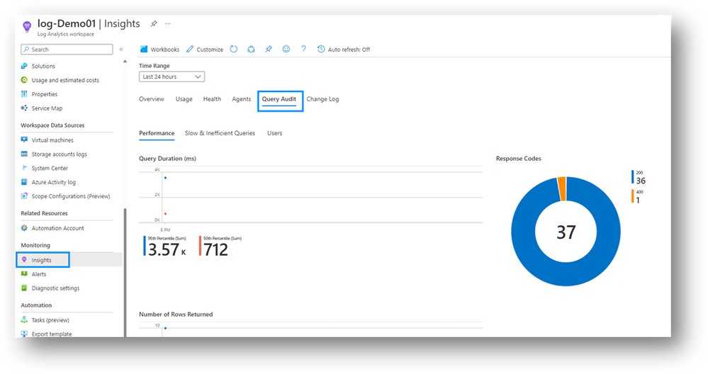The height and width of the screenshot is (374, 708).
Task: Open the Change Log tab
Action: [x=322, y=98]
